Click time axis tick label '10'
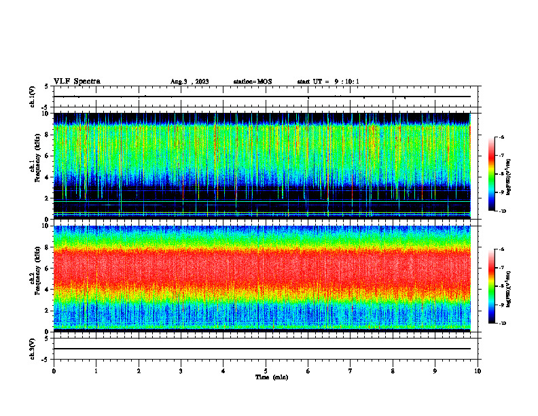 [x=478, y=371]
